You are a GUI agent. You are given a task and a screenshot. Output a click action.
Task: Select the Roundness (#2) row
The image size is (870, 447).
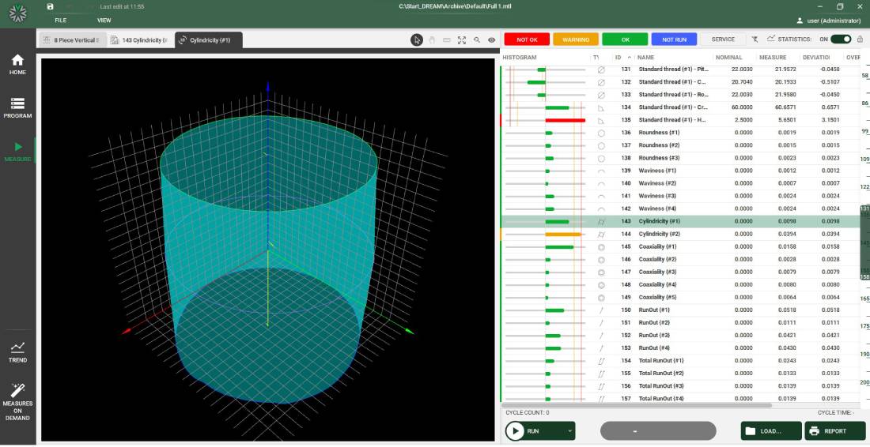click(680, 145)
